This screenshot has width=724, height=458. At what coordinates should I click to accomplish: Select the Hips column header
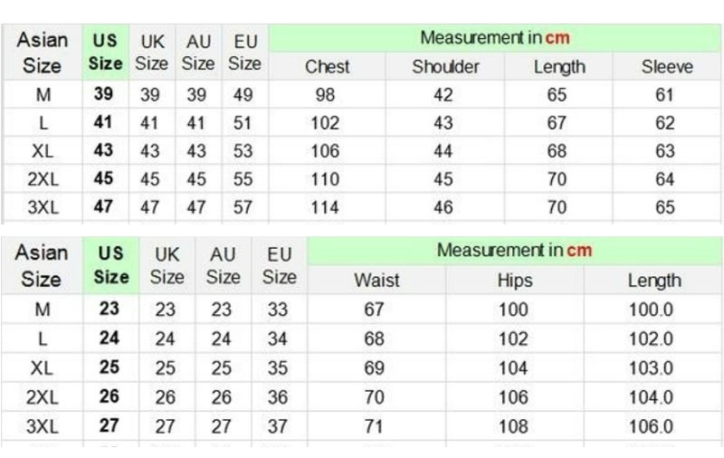(514, 280)
